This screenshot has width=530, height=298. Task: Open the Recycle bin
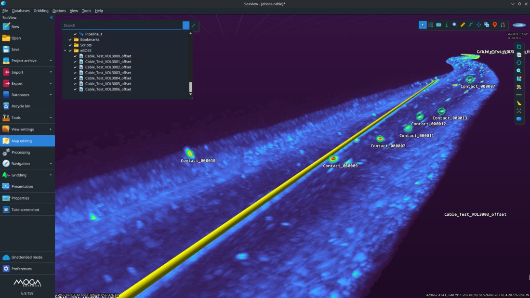click(27, 106)
